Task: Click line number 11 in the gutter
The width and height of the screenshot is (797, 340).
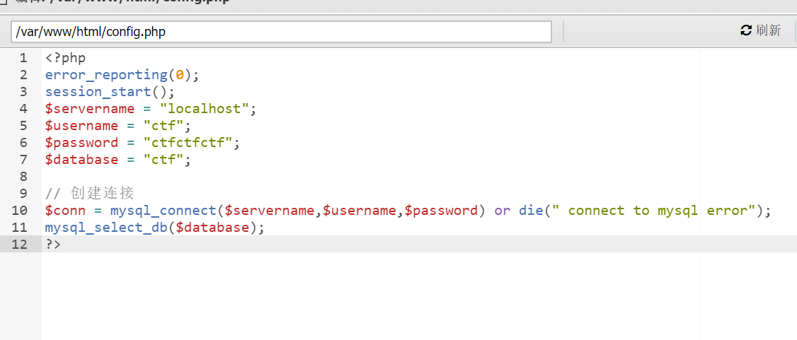Action: [x=19, y=227]
